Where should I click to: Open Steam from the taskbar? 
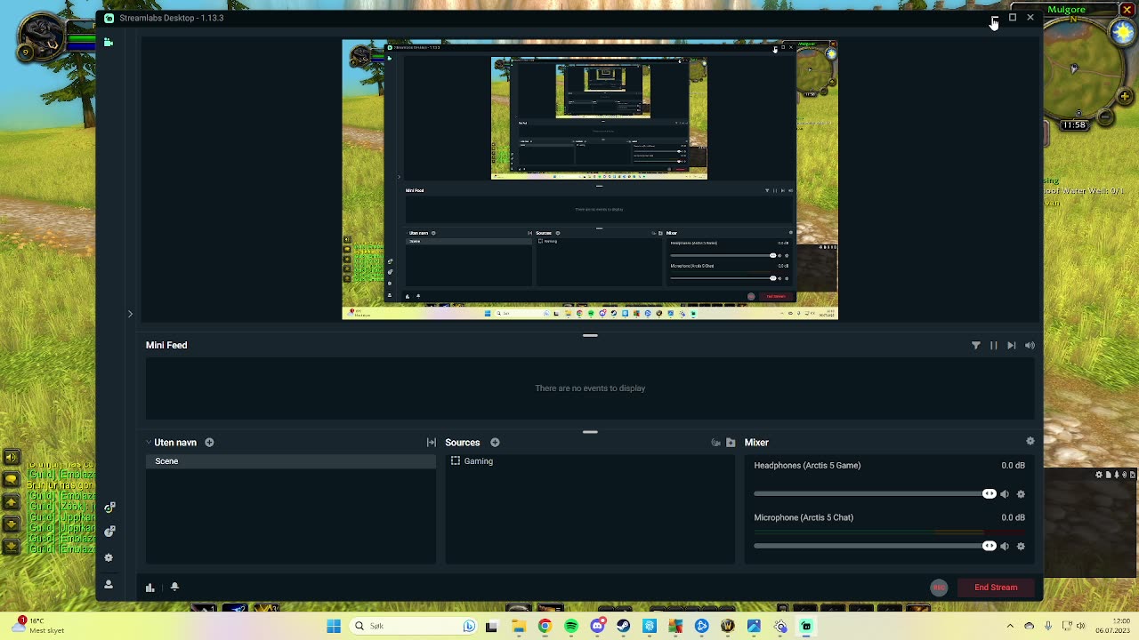tap(623, 626)
